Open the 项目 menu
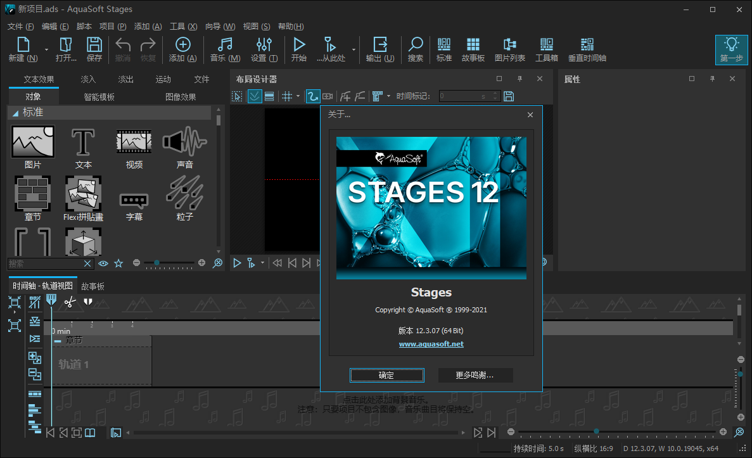The height and width of the screenshot is (458, 752). pos(113,27)
